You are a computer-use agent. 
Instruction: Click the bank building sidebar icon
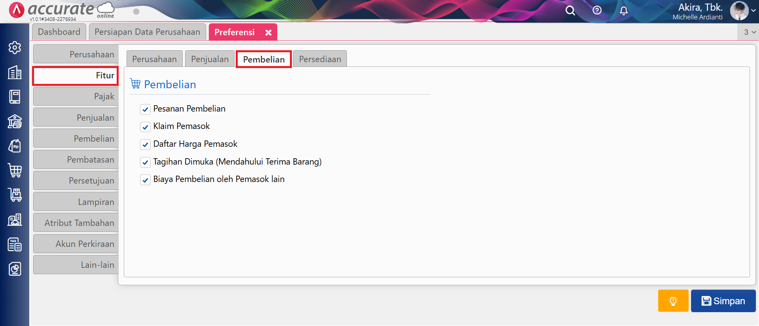coord(15,121)
